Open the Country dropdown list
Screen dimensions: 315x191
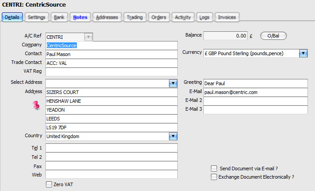pyautogui.click(x=173, y=136)
